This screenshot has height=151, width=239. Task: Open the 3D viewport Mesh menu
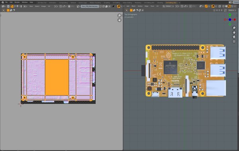tap(133, 6)
